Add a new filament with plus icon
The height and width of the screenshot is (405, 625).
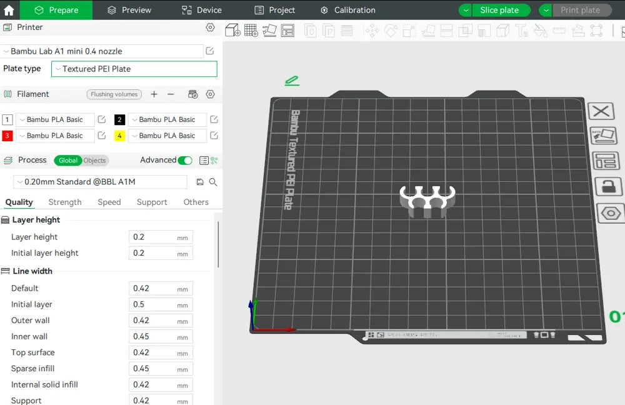coord(154,94)
